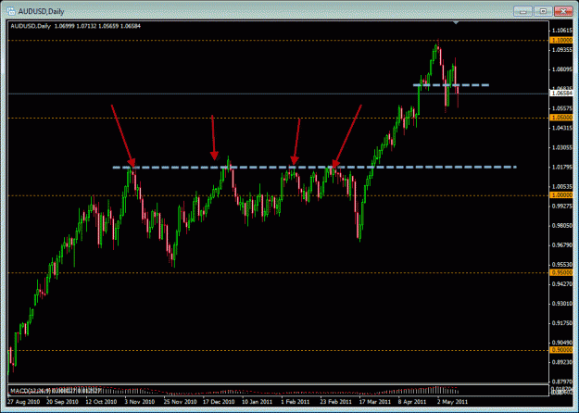Click the 1.01795 price scale value

click(x=562, y=168)
